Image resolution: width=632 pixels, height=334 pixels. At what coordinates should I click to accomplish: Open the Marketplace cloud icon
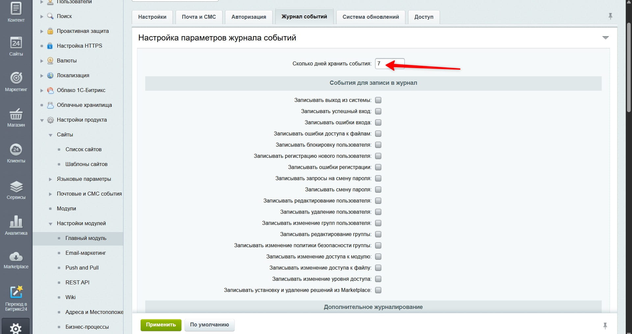pyautogui.click(x=16, y=257)
